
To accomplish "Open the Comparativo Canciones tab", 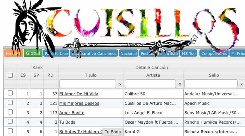I will pyautogui.click(x=94, y=53).
